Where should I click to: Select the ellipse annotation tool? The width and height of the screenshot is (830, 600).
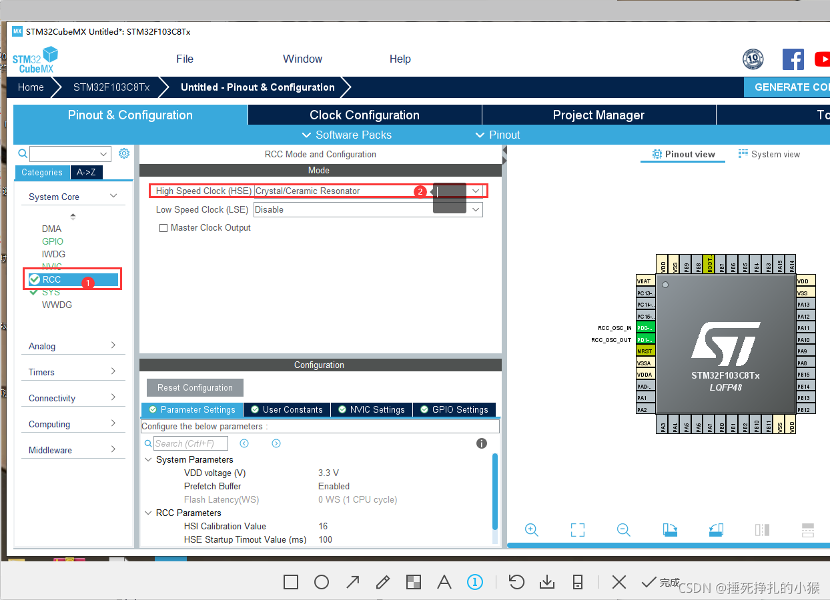322,582
